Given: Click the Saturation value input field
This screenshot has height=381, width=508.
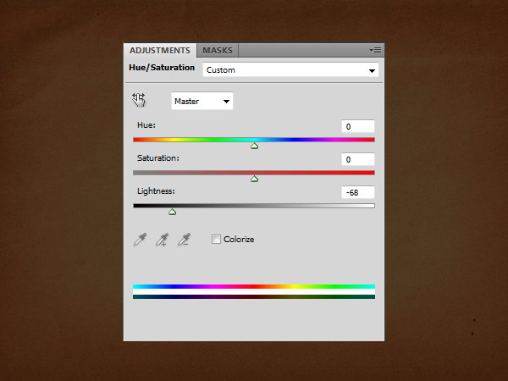Looking at the screenshot, I should pyautogui.click(x=358, y=159).
